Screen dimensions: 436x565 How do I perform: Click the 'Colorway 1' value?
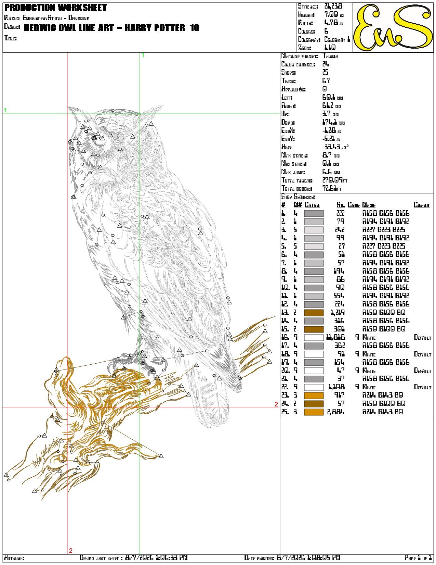pyautogui.click(x=337, y=39)
